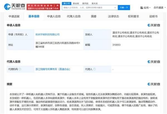Expand the 合作通道 dropdown menu
Screen dimensions: 167x114
160,8
